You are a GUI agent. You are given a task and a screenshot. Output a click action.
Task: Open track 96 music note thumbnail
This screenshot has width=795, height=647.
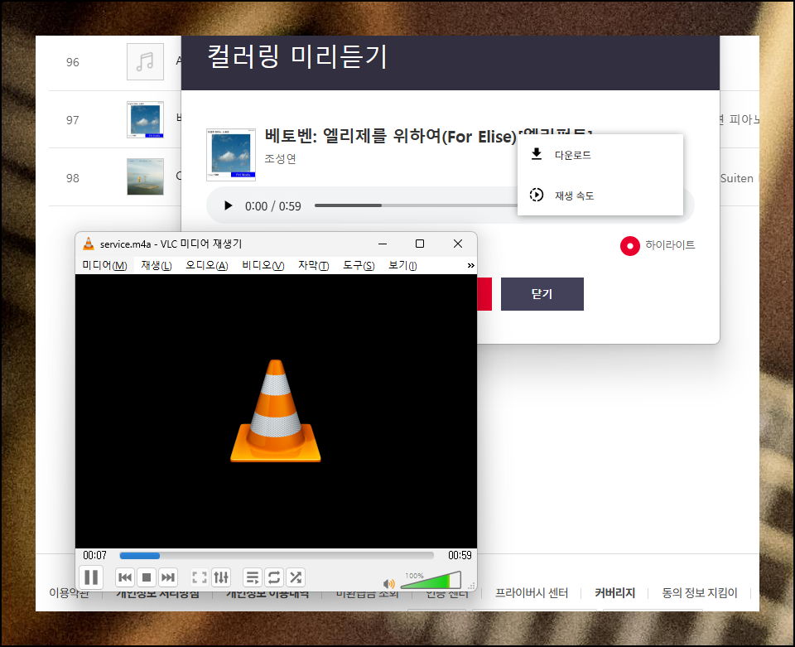145,62
